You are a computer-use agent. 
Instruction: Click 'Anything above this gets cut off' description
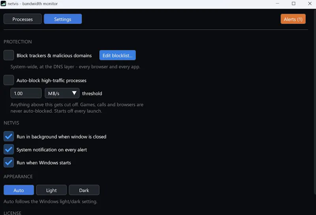[77, 108]
